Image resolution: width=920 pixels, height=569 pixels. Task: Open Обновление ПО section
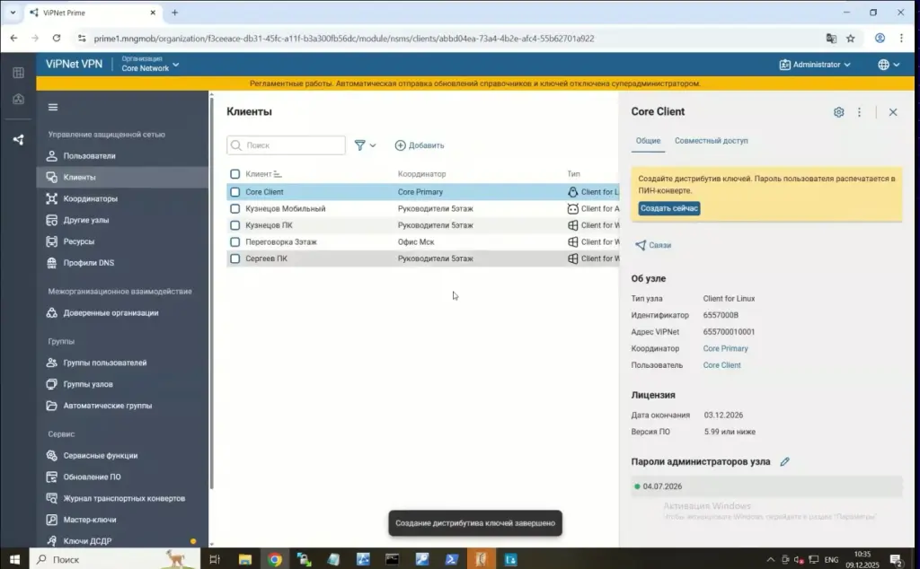[x=92, y=477]
